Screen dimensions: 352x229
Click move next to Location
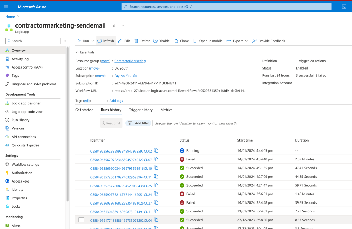[x=95, y=68]
